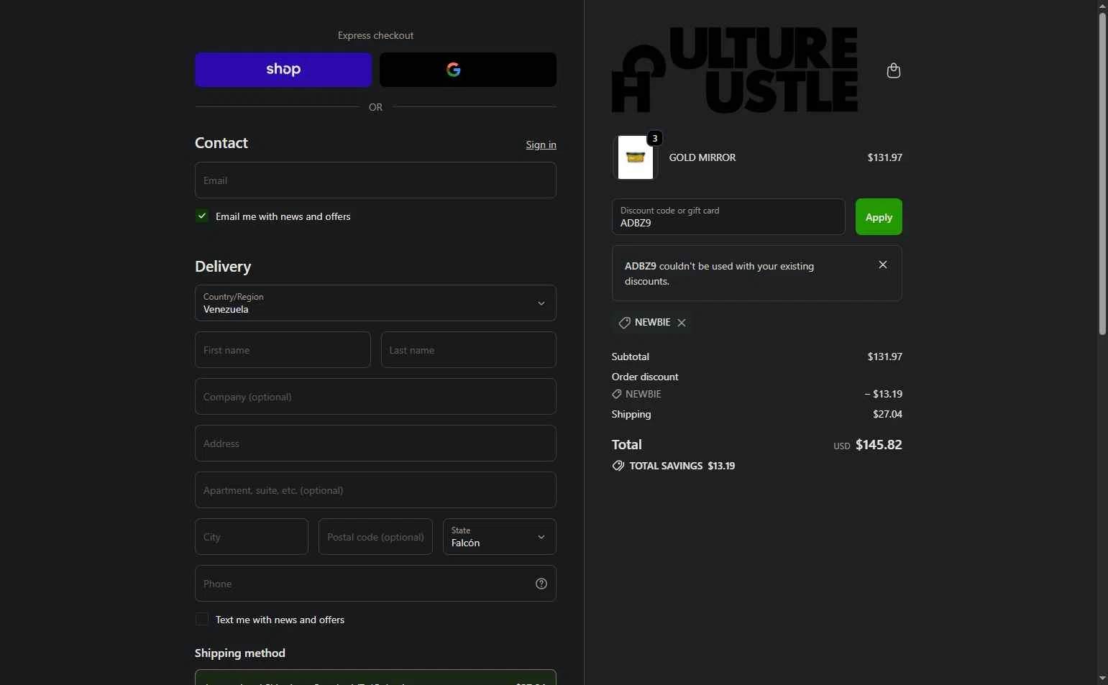The width and height of the screenshot is (1108, 685).
Task: Focus the Phone number field
Action: coord(375,584)
